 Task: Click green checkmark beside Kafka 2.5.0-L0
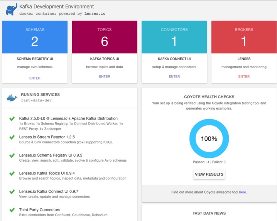(x=12, y=118)
